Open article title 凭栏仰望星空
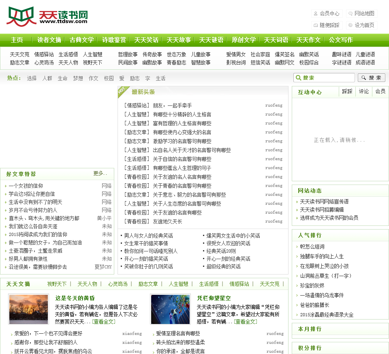This screenshot has height=354, width=389. click(x=214, y=298)
